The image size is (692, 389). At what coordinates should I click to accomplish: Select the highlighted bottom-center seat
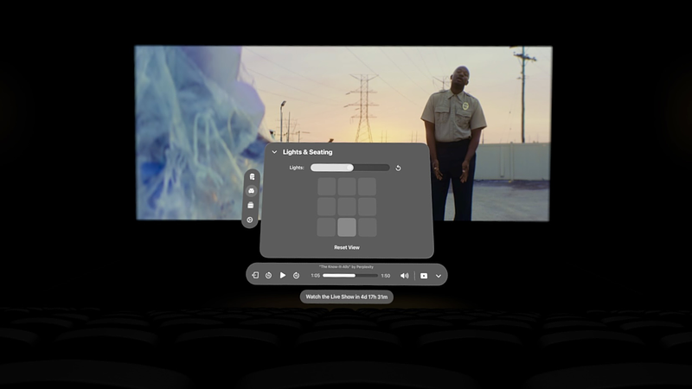tap(347, 227)
